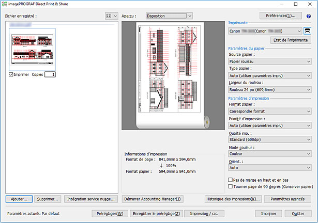Open the Aperçu Disposition dropdown
Image resolution: width=318 pixels, height=223 pixels.
click(x=169, y=16)
